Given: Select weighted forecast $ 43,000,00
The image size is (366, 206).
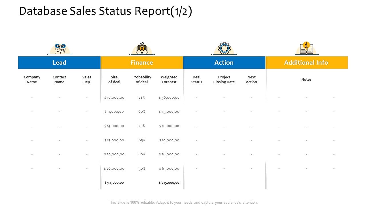Looking at the screenshot, I should click(169, 112).
